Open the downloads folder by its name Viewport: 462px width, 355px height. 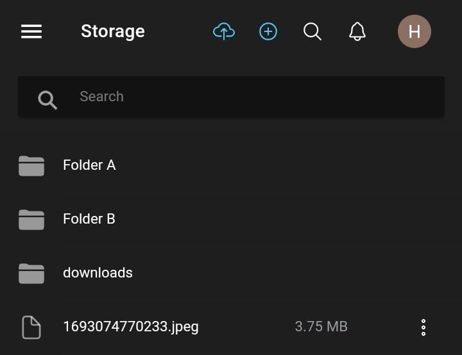(98, 273)
